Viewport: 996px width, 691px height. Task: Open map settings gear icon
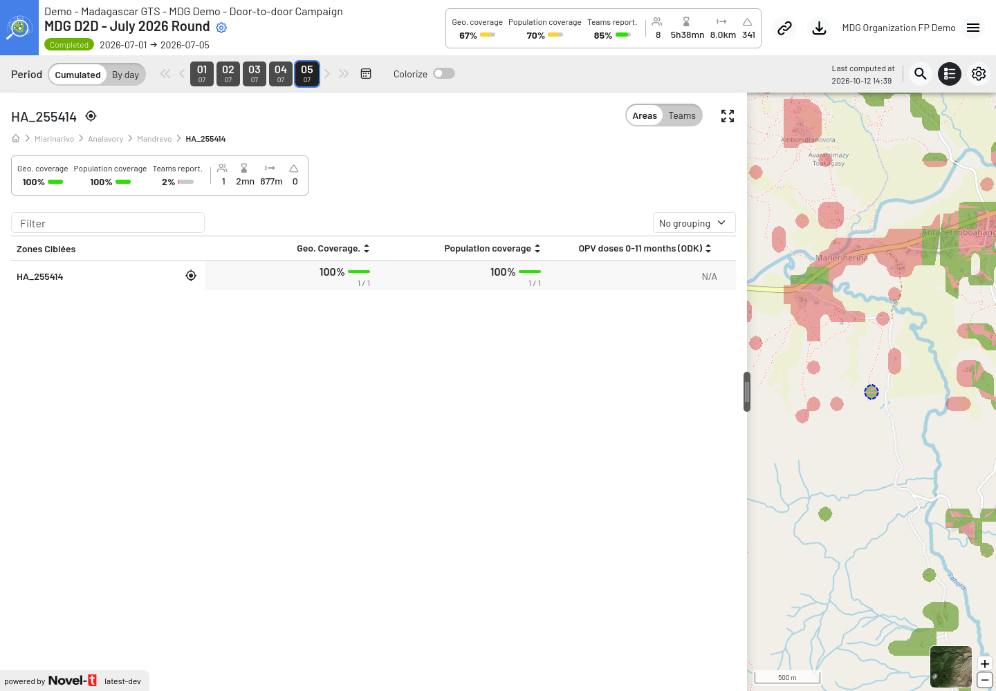pyautogui.click(x=979, y=74)
